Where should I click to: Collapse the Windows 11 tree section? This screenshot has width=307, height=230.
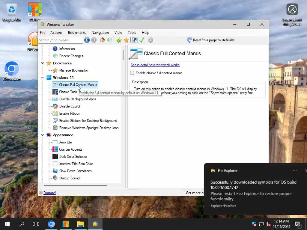point(43,78)
